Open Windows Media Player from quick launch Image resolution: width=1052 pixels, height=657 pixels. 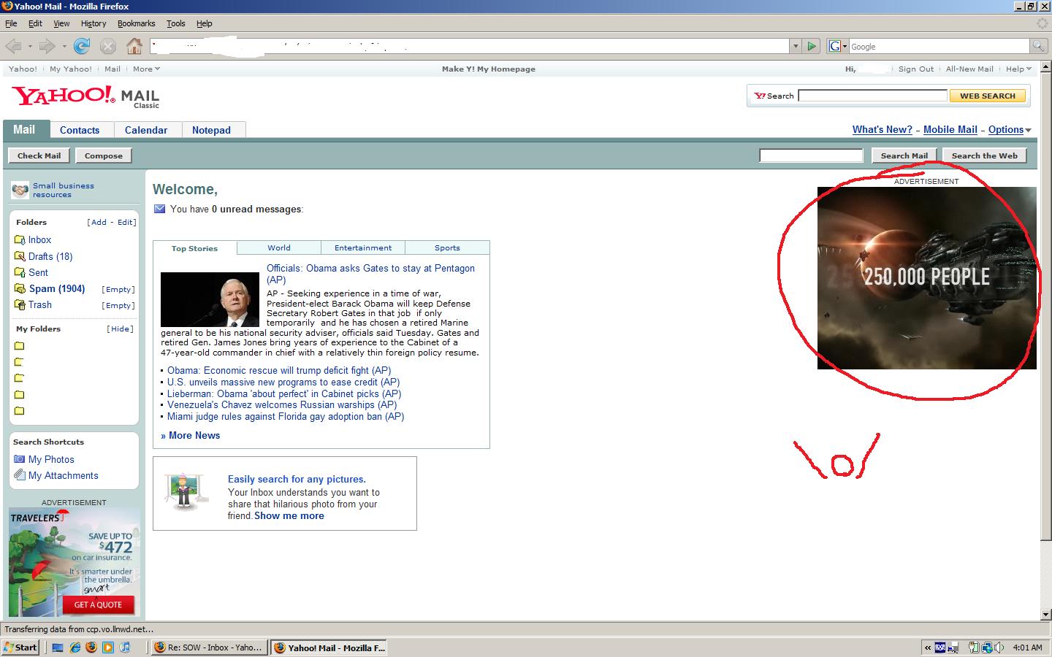108,647
